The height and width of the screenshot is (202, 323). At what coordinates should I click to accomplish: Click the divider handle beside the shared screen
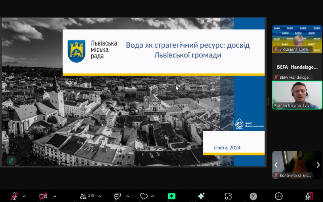tap(268, 101)
